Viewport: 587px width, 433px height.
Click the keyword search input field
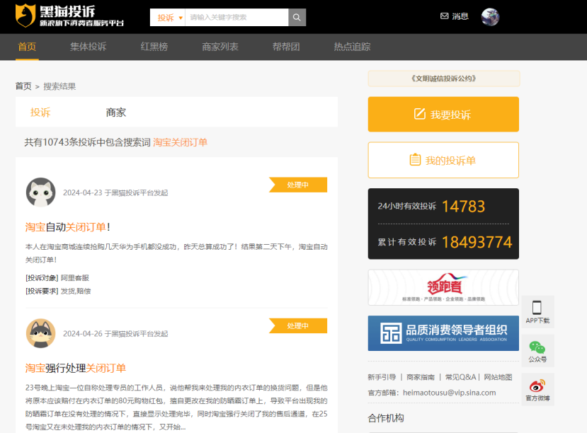tap(237, 17)
